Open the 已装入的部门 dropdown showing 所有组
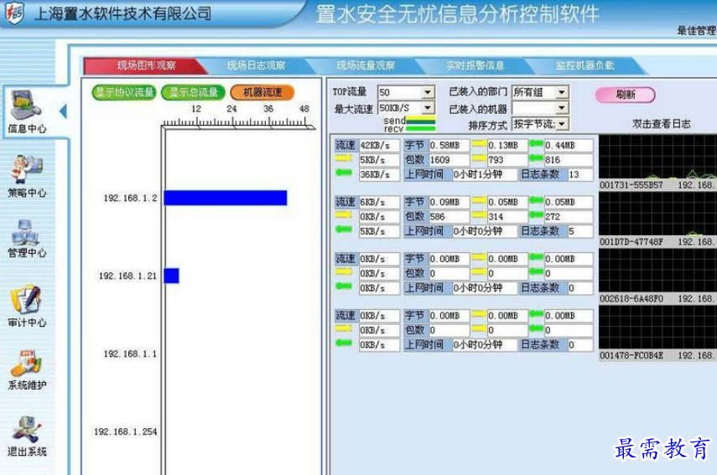717x475 pixels. point(540,92)
